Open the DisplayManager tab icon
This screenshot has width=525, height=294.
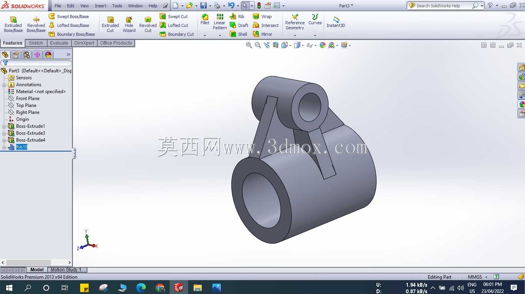48,55
